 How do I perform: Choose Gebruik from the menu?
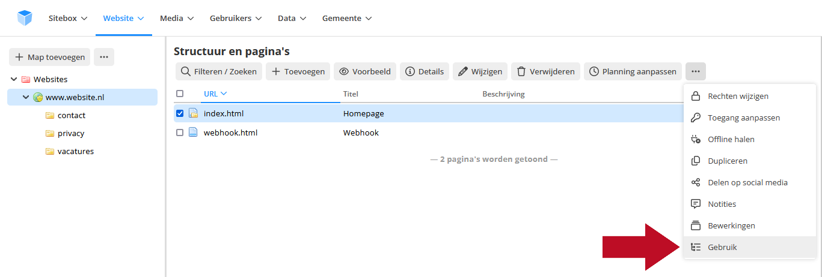coord(750,247)
